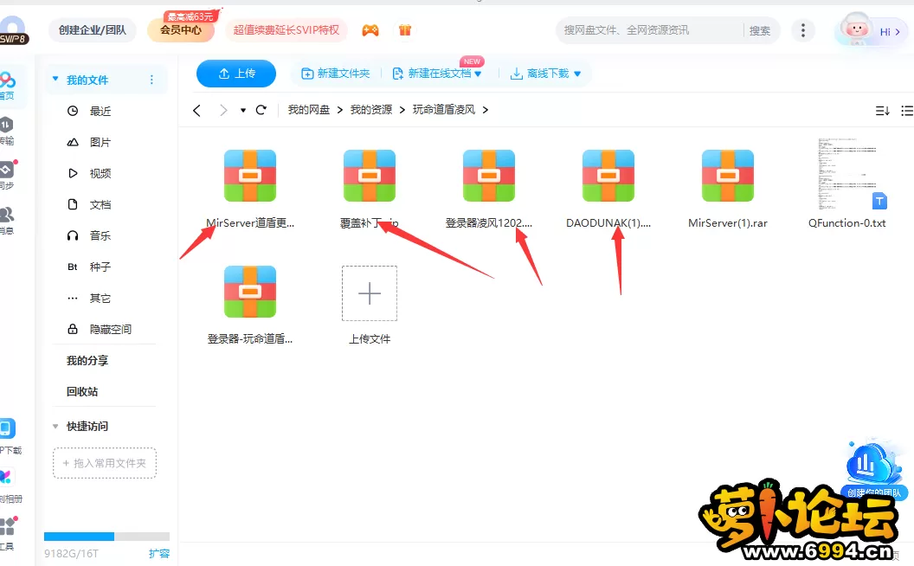Go forward with the right arrow
914x566 pixels.
pos(223,110)
